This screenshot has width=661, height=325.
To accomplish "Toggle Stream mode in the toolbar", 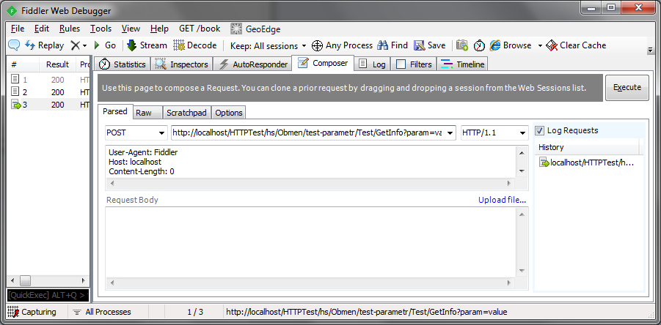I will tap(147, 45).
